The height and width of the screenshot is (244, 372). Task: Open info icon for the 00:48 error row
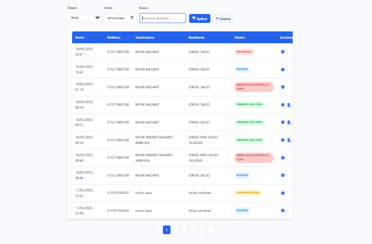coord(282,158)
